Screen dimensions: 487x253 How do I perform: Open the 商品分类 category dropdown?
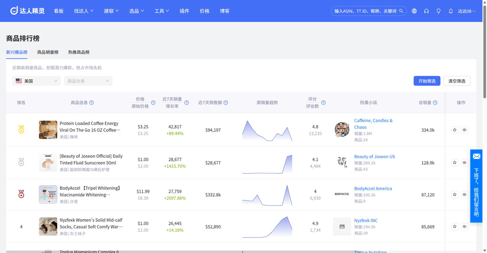88,81
